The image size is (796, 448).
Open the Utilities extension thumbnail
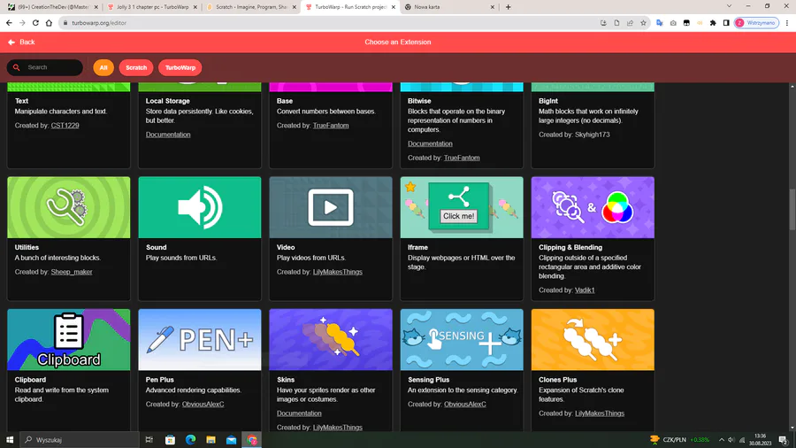68,207
